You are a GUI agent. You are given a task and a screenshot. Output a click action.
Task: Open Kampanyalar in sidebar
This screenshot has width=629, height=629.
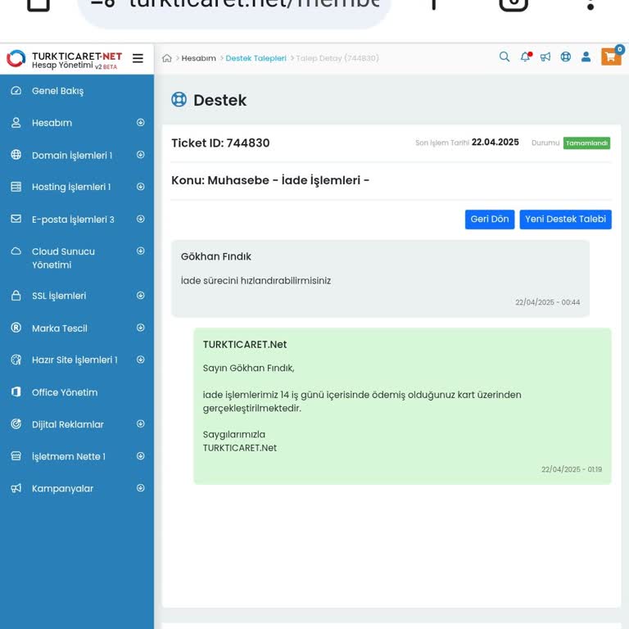coord(62,489)
